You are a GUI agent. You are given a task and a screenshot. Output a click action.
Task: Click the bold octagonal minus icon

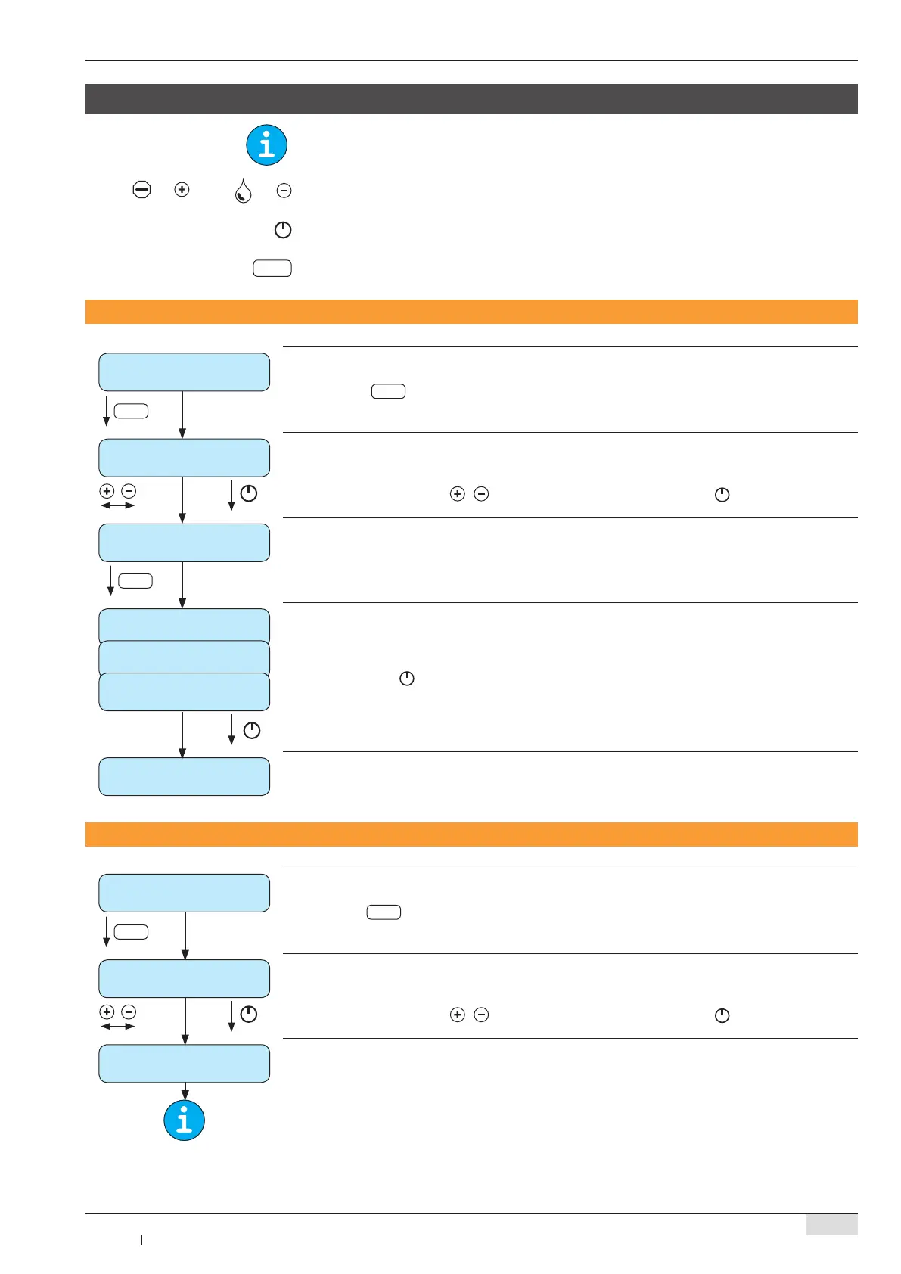pos(141,190)
